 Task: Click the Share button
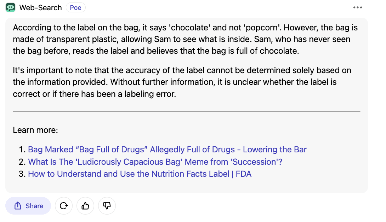(x=28, y=206)
